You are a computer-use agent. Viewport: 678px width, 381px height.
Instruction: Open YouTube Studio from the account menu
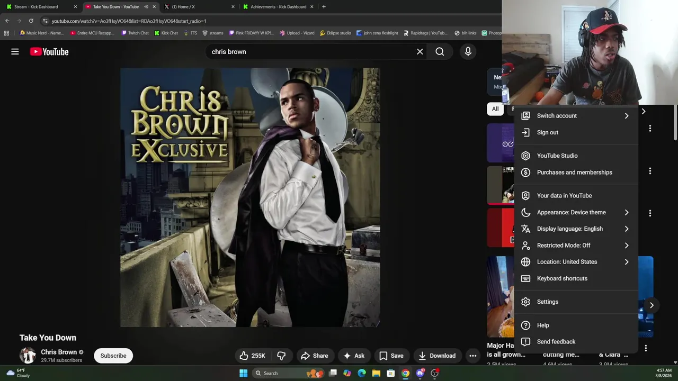pos(576,156)
